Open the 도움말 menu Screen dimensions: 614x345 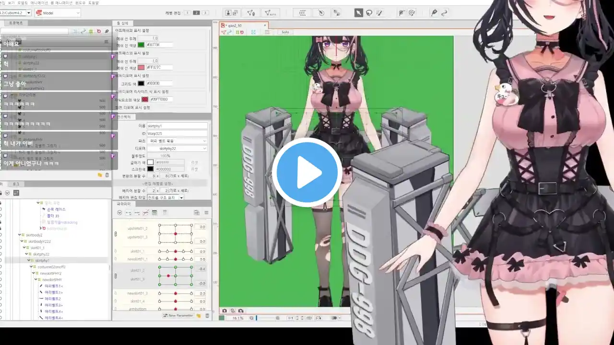(94, 3)
